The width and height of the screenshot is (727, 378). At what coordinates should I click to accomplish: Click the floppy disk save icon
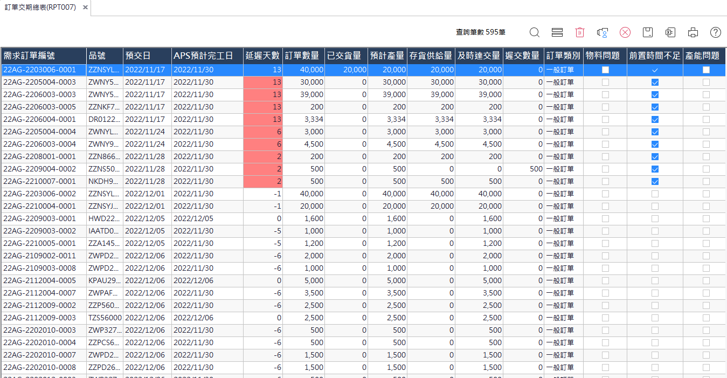(x=648, y=32)
